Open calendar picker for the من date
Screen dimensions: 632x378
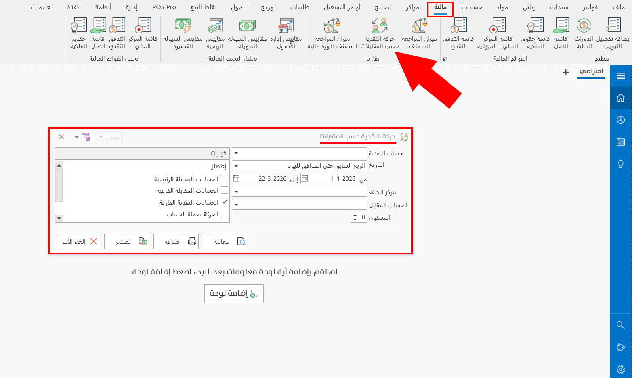[305, 179]
